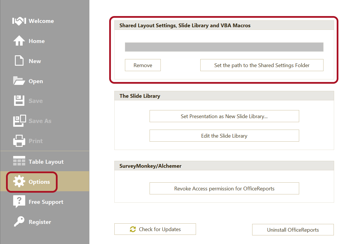Revoke Access permission for OfficeReports
The image size is (343, 244).
coord(224,189)
